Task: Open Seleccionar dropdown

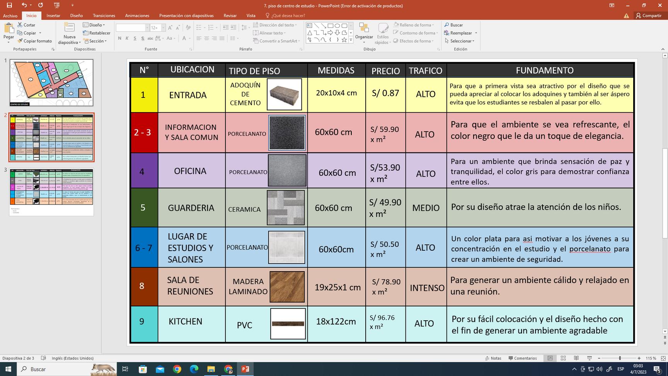Action: coord(459,41)
